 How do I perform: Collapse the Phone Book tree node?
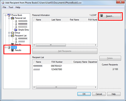(x=6, y=15)
